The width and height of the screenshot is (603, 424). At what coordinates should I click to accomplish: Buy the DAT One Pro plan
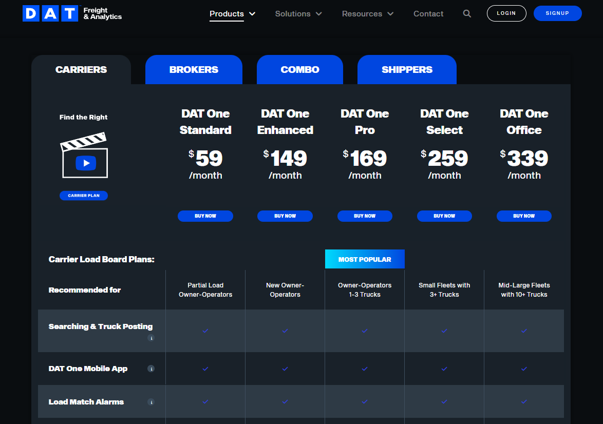pyautogui.click(x=365, y=216)
